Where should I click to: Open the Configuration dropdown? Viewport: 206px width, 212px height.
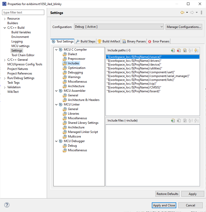pos(119,27)
